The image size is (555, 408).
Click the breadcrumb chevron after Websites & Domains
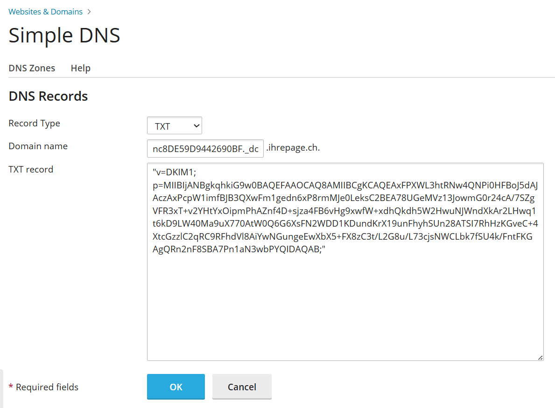tap(89, 12)
